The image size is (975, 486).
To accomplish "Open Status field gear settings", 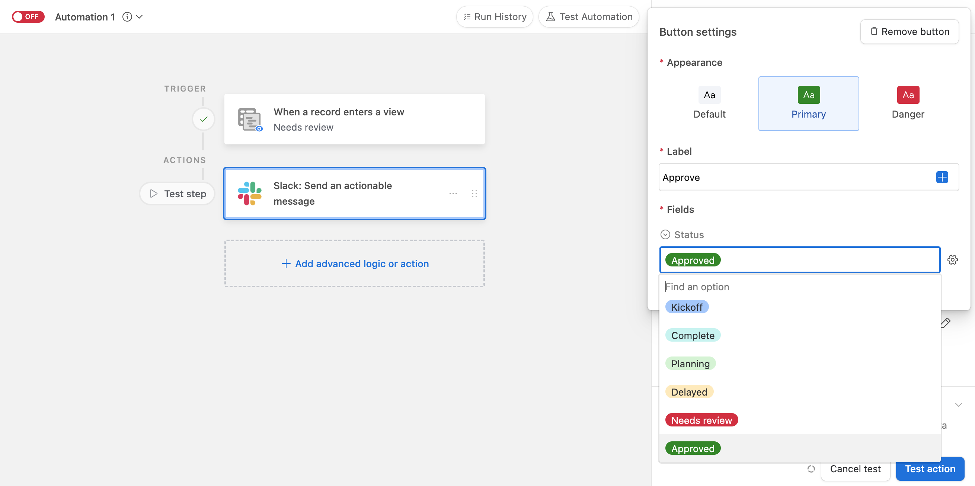I will 953,260.
